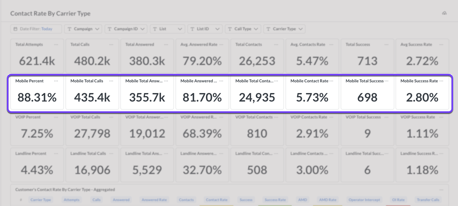Open the Total Attempts card ellipsis menu
Image resolution: width=458 pixels, height=206 pixels.
(56, 45)
